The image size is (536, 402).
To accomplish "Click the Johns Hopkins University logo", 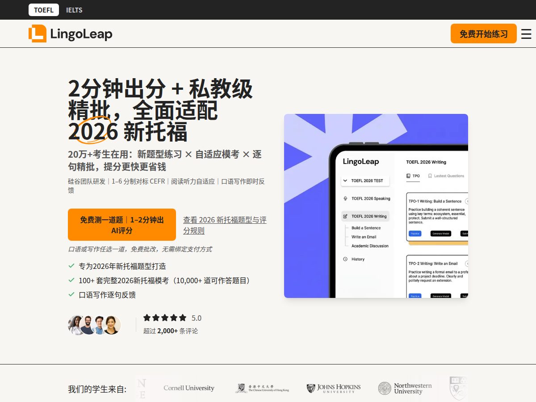I will [x=334, y=388].
